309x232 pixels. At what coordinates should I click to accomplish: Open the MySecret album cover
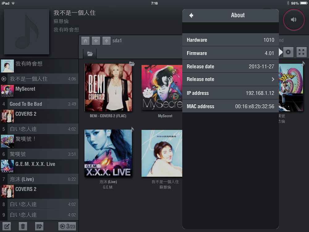tap(162, 88)
